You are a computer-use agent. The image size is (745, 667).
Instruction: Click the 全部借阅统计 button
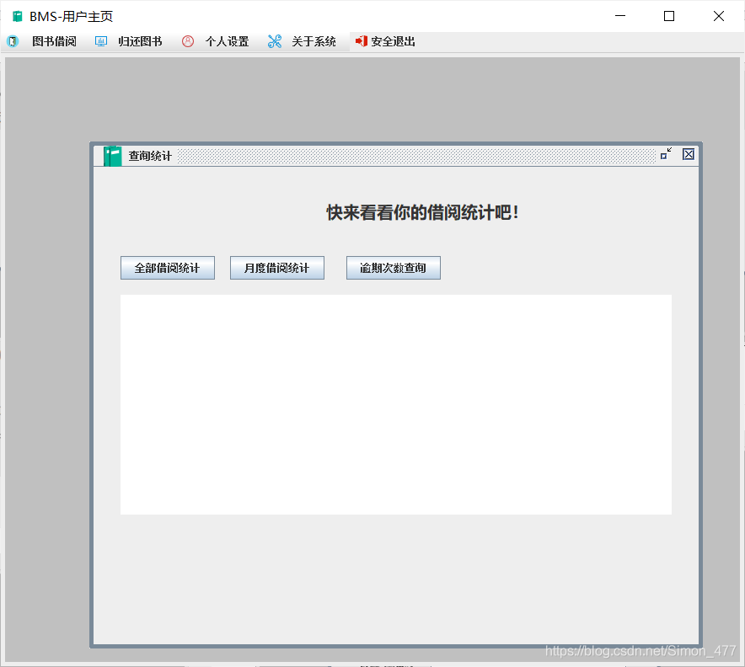pos(168,268)
